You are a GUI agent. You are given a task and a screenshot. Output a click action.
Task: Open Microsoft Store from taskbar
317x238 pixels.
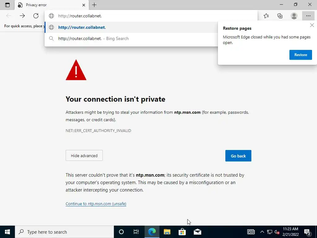(182, 232)
